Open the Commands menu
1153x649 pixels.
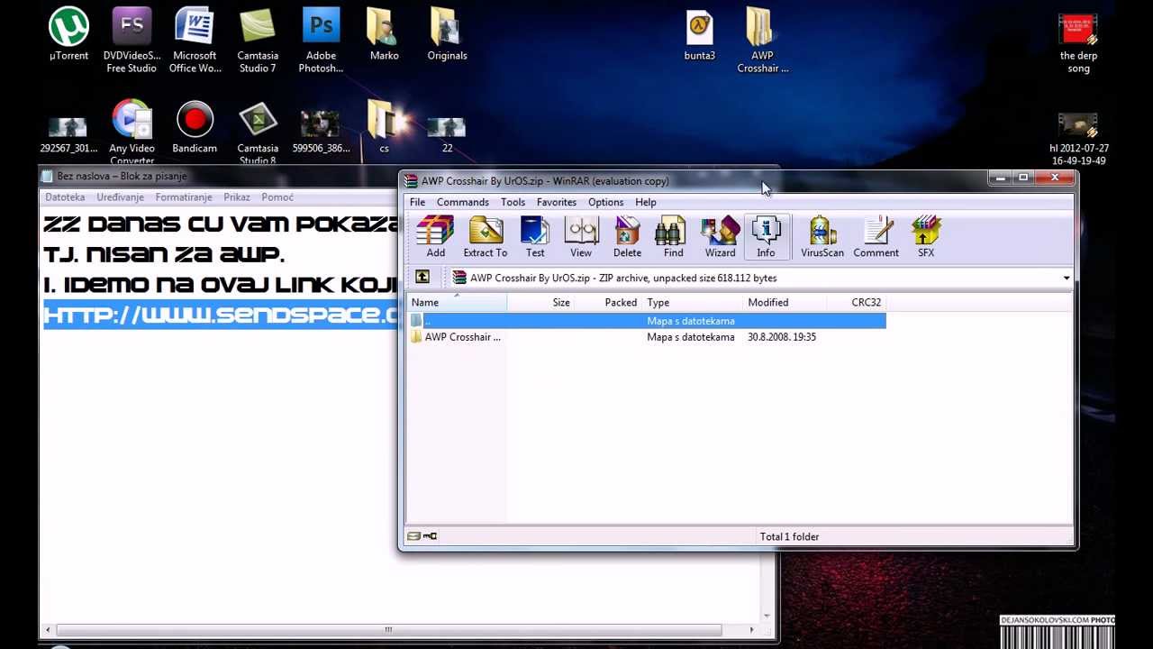coord(462,203)
